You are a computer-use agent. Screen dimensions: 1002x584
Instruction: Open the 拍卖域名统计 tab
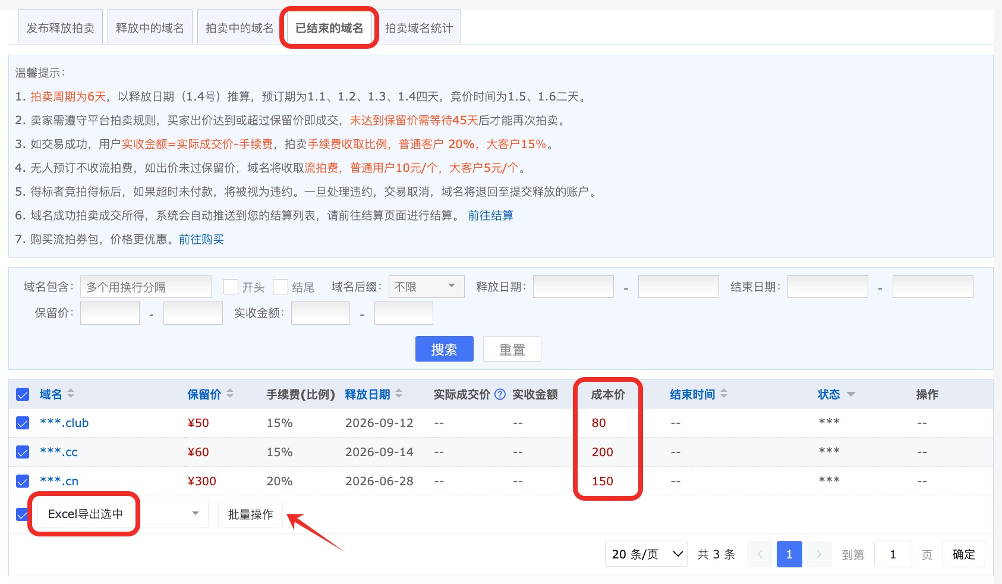pos(419,27)
